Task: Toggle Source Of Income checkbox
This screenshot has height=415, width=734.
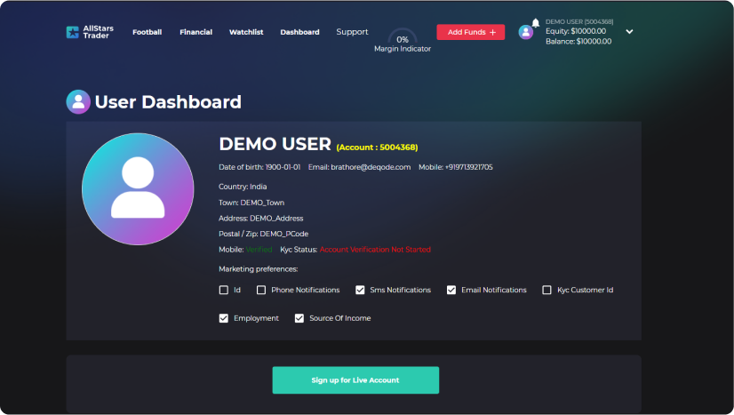Action: (299, 318)
